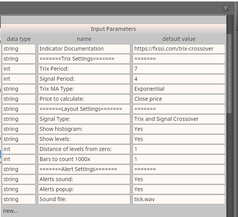Click the 'name' column header
Screen dimensions: 238x217
click(x=84, y=39)
